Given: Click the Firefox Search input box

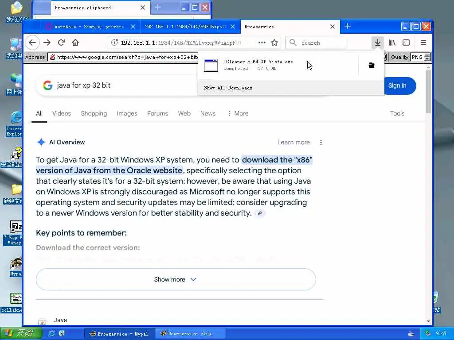Looking at the screenshot, I should [x=316, y=43].
